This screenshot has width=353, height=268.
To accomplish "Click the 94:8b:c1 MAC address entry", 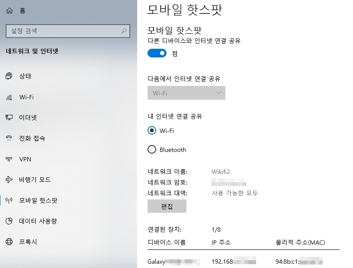I will click(299, 262).
